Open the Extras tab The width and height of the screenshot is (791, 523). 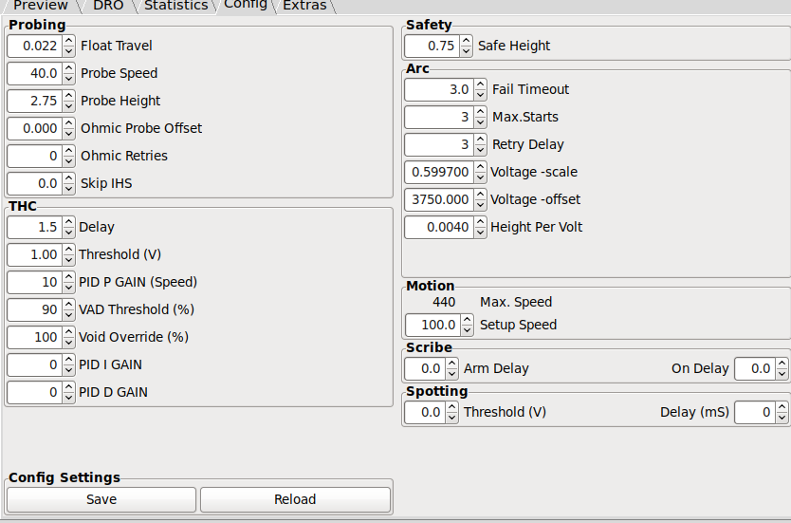[304, 6]
